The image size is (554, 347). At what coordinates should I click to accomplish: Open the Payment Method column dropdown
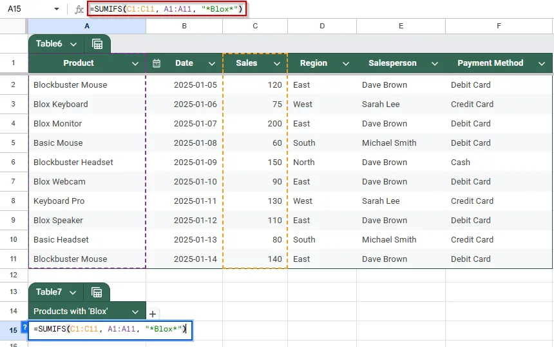[541, 64]
